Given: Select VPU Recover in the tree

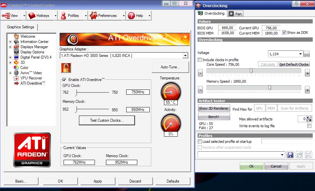Looking at the screenshot, I should (x=31, y=78).
